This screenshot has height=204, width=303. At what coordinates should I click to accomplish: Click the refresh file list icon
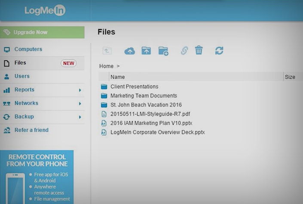[x=219, y=51]
